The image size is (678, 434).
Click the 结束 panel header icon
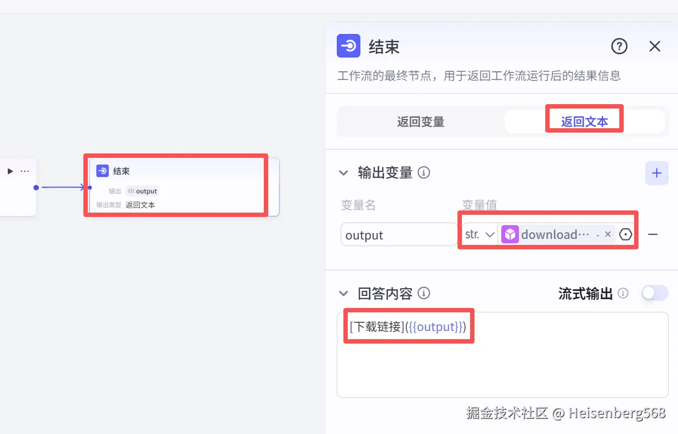tap(348, 46)
